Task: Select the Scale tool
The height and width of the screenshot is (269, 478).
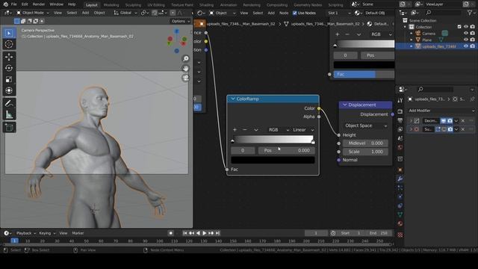Action: point(9,79)
